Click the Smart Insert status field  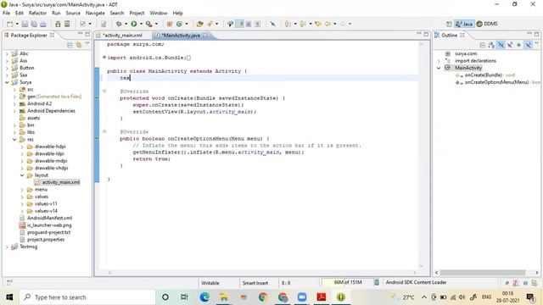[x=255, y=283]
